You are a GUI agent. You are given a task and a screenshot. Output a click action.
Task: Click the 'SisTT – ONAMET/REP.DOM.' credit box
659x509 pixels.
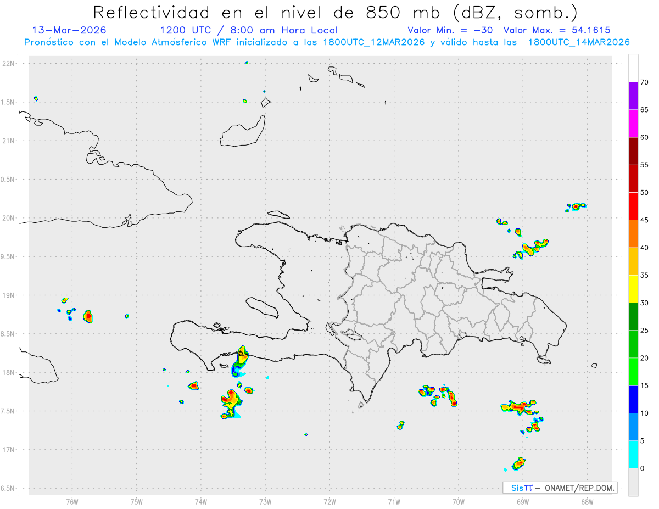[x=560, y=488]
